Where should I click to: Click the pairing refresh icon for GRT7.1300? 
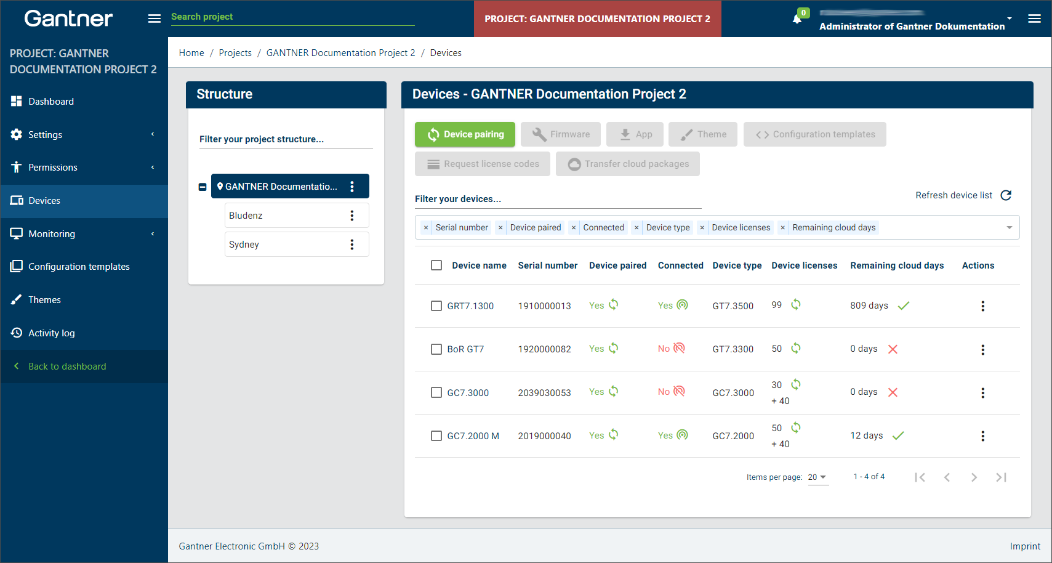tap(614, 304)
